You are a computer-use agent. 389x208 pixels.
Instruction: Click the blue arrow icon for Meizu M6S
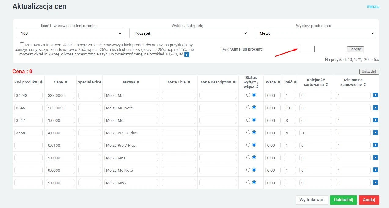coord(376,183)
